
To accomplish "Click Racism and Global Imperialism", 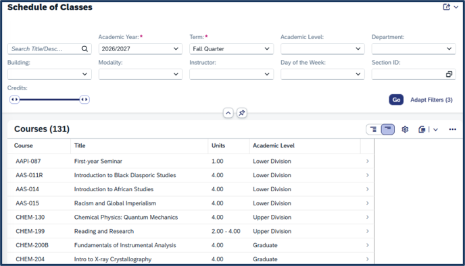I will tap(115, 203).
